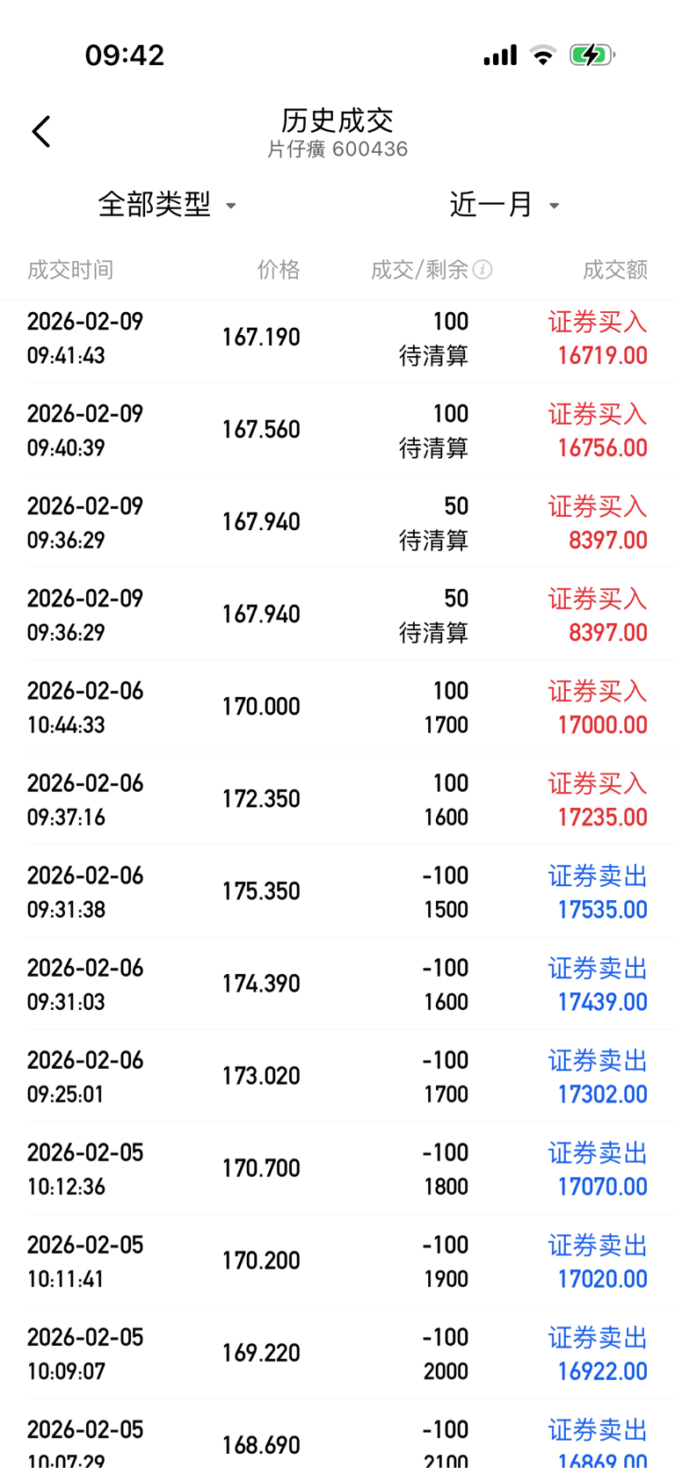The width and height of the screenshot is (675, 1468).
Task: Tap the back arrow icon
Action: pyautogui.click(x=40, y=131)
